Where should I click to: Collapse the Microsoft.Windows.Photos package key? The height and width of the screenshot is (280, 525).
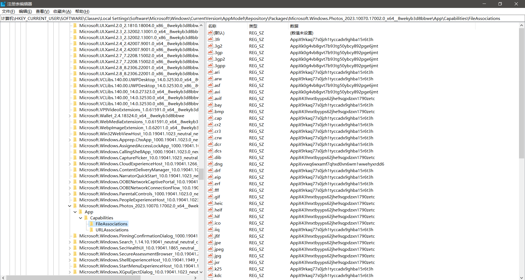click(69, 206)
